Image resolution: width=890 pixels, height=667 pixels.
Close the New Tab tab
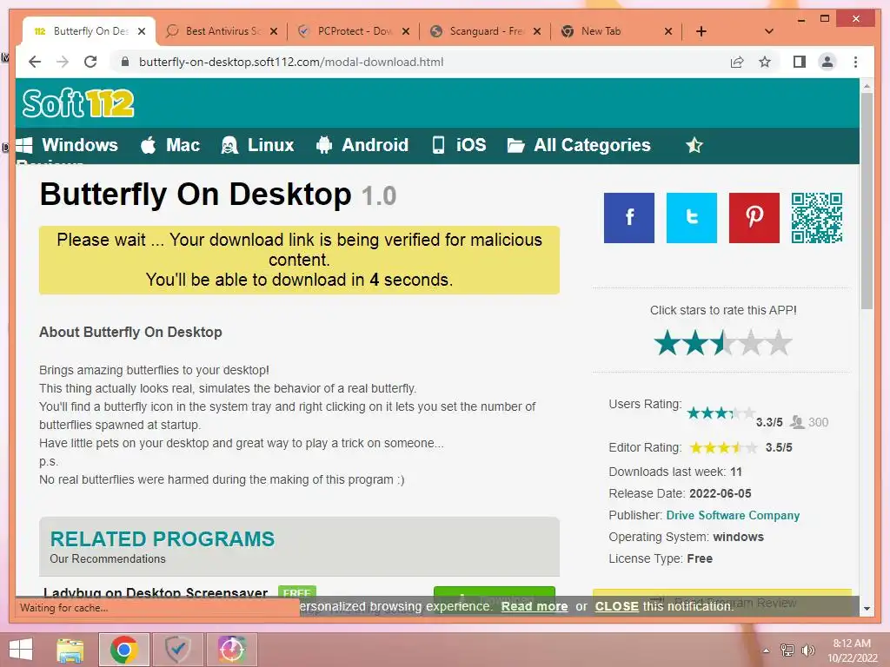tap(668, 31)
